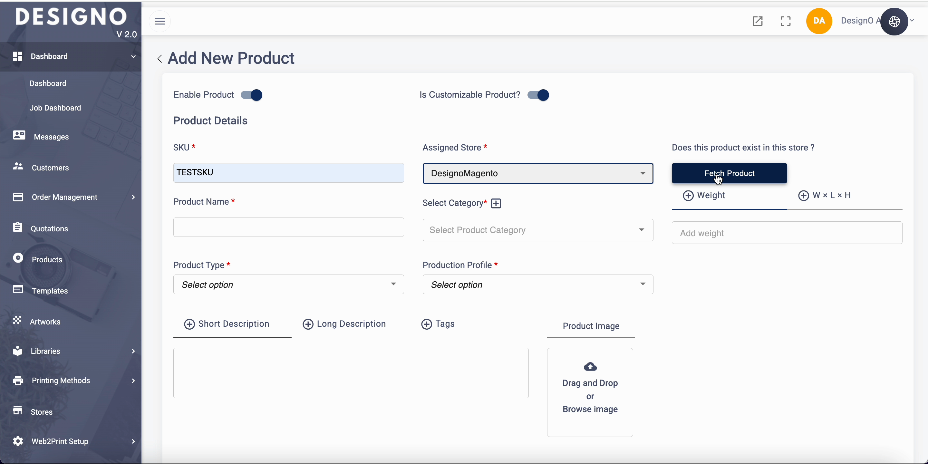This screenshot has height=464, width=928.
Task: Open the Assigned Store dropdown
Action: pos(537,174)
